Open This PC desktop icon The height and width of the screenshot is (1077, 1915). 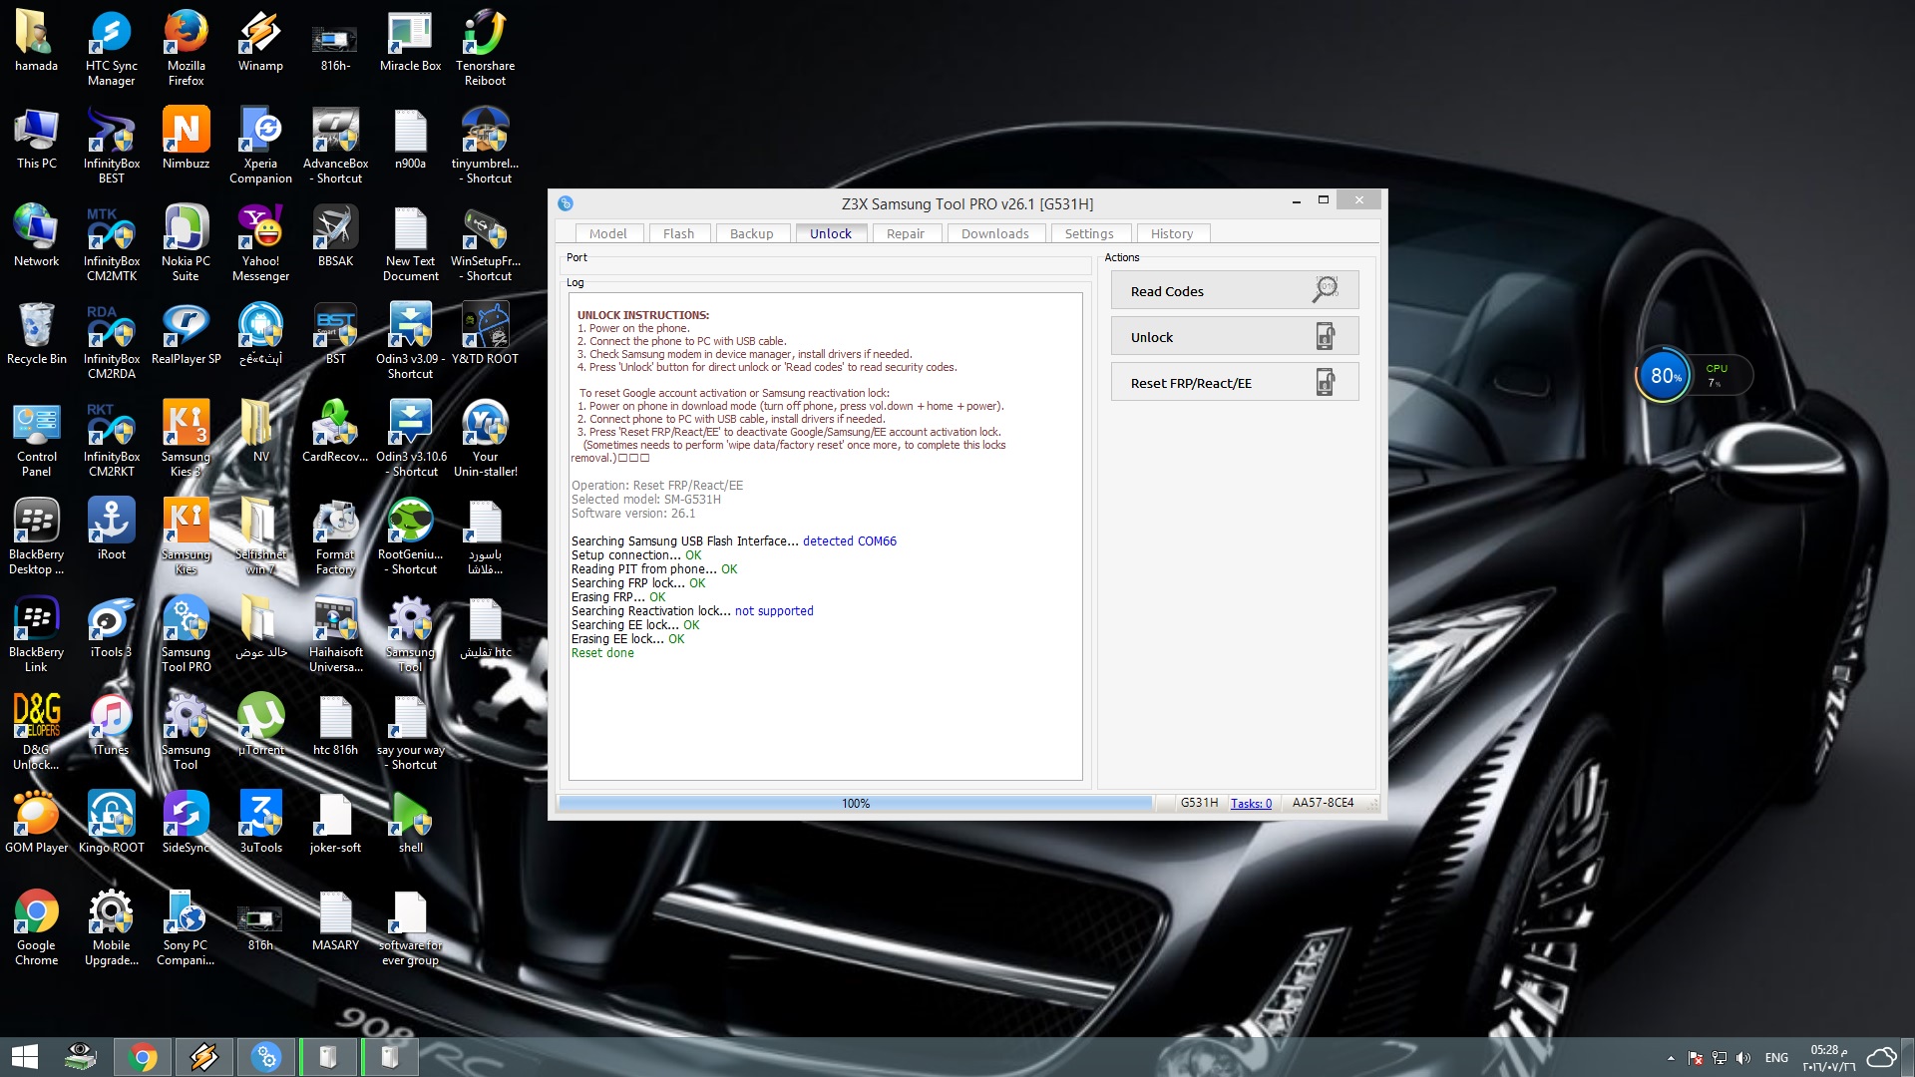tap(36, 140)
